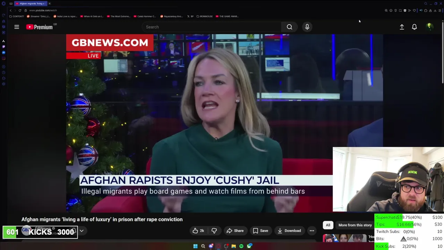Image resolution: width=444 pixels, height=250 pixels.
Task: Open 'The Most Extreme...' bookmark
Action: (119, 16)
